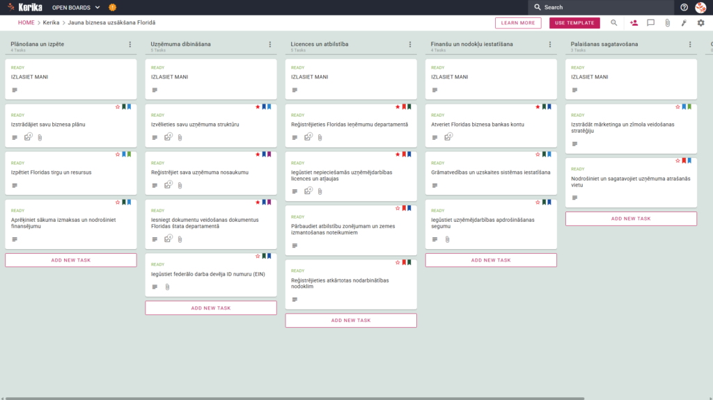This screenshot has width=713, height=400.
Task: Open checklist icon on Iesniegt dokumentu veidošanas card
Action: [x=169, y=238]
